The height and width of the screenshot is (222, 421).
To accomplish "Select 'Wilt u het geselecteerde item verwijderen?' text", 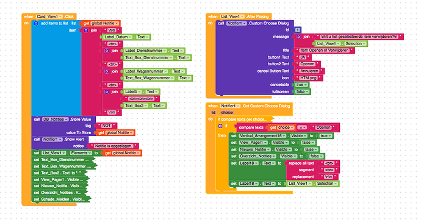I will pos(359,37).
